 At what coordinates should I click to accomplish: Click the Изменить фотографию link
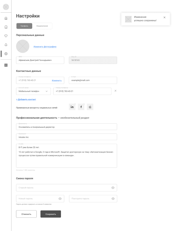click(45, 47)
